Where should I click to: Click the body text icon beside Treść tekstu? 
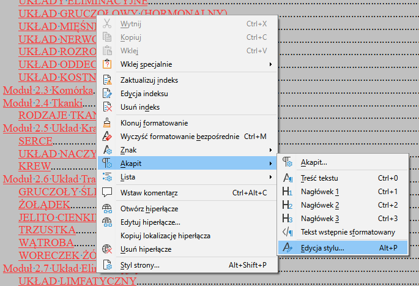click(x=288, y=178)
